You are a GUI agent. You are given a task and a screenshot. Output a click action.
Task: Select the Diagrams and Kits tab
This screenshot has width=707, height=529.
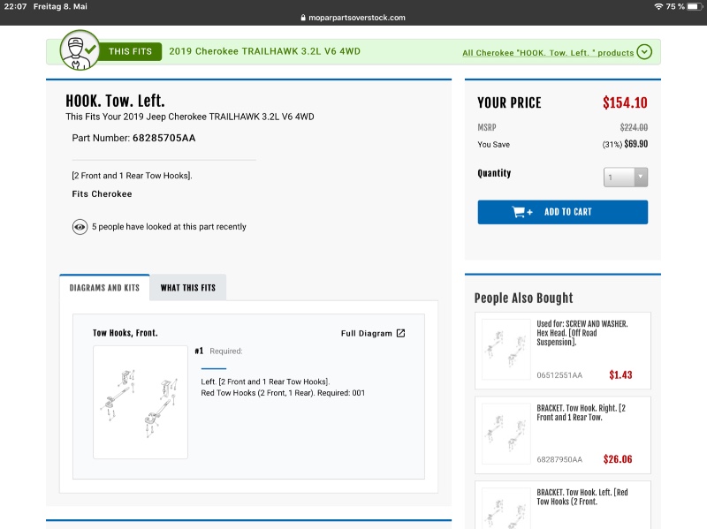pyautogui.click(x=104, y=288)
